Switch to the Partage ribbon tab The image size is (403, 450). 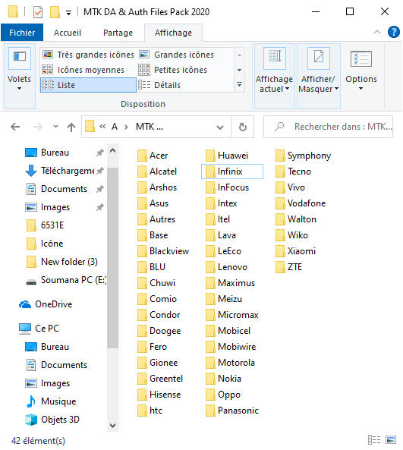118,33
